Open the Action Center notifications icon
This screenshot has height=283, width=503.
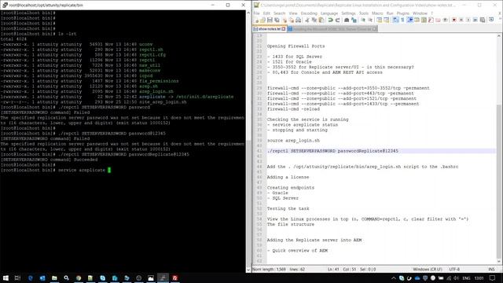point(493,278)
